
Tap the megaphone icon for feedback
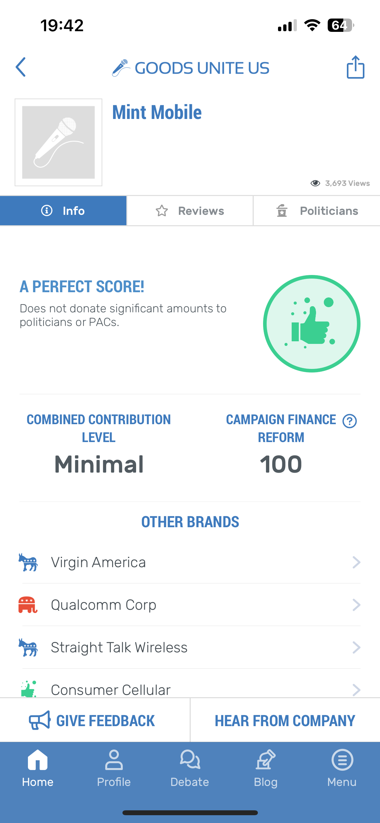pos(40,720)
